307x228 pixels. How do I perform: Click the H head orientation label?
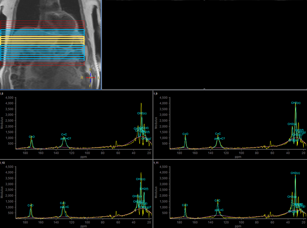90,70
